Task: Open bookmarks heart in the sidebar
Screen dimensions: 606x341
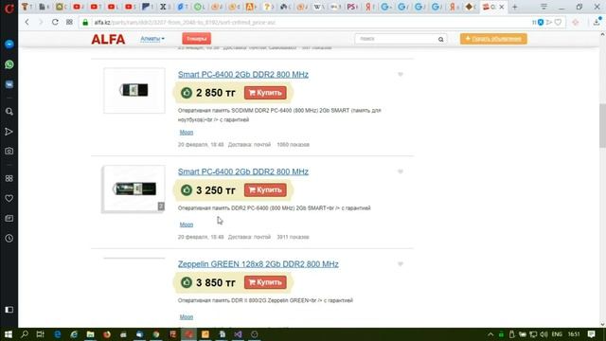Action: tap(9, 198)
